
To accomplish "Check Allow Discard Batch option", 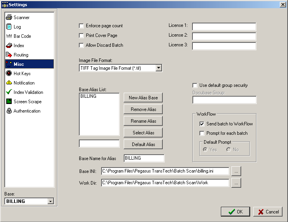I will pos(81,45).
